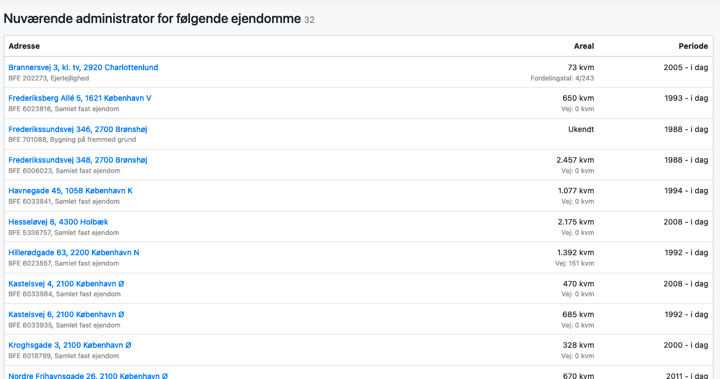Open Frederikssundsvej 346 property link
This screenshot has width=720, height=379.
78,129
